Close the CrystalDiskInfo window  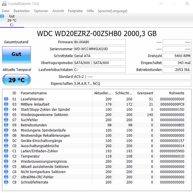(x=187, y=3)
